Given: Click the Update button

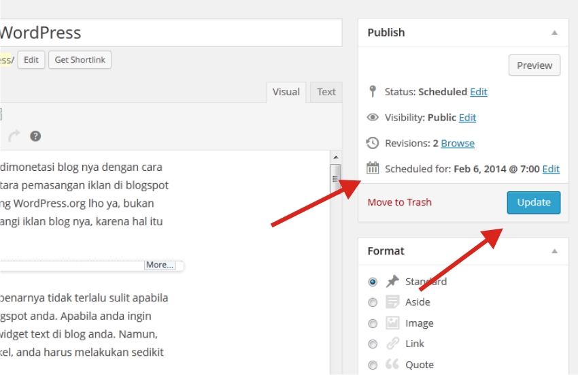Looking at the screenshot, I should 534,202.
